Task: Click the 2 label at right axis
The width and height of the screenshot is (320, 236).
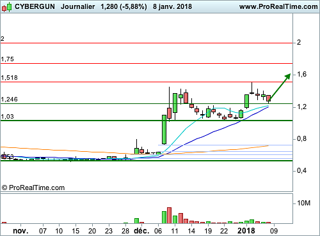Action: tap(299, 42)
